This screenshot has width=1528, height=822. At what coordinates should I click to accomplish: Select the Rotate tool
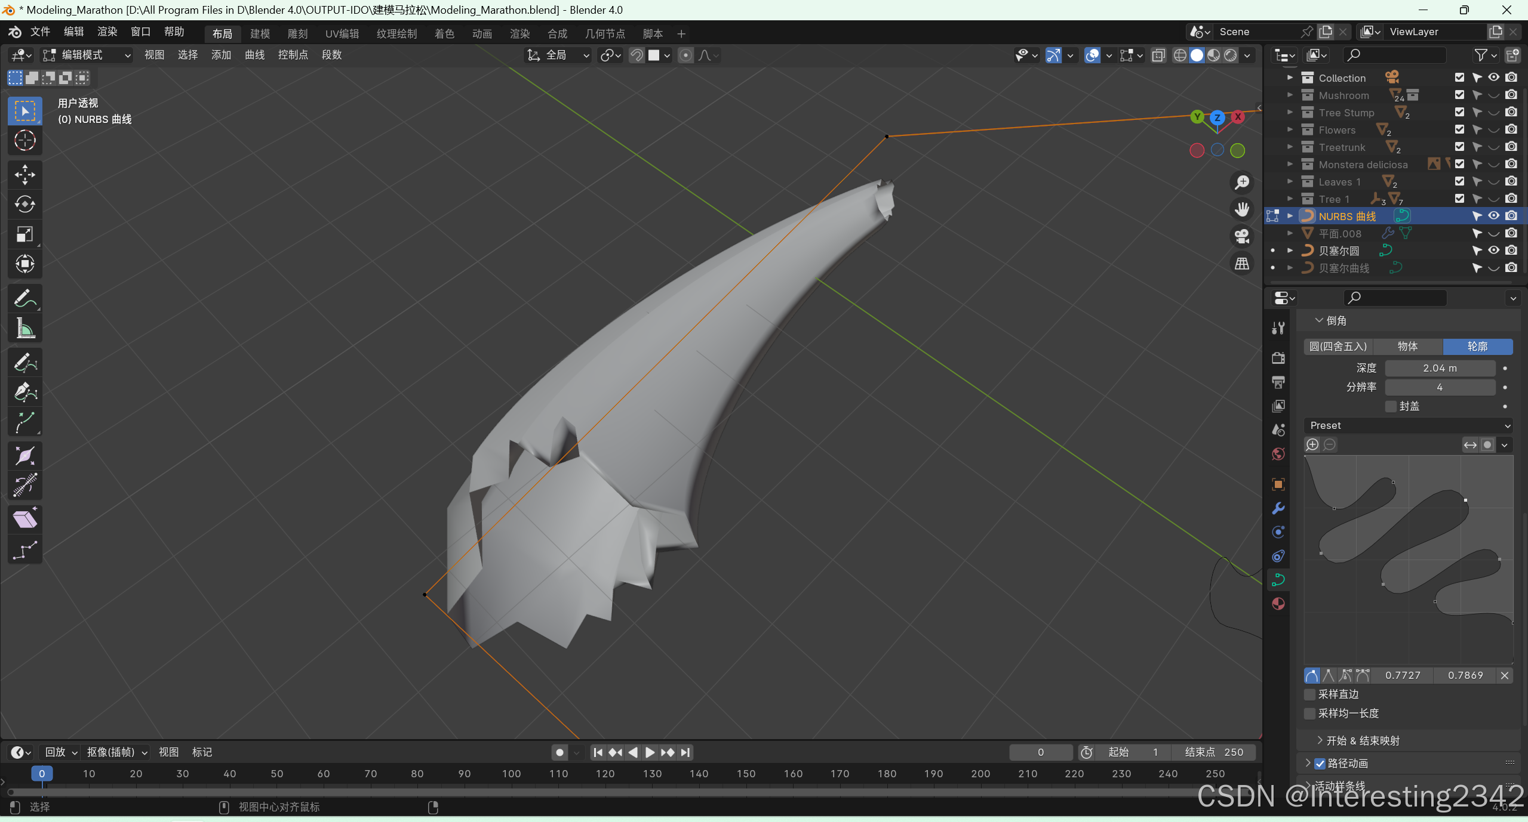[x=24, y=204]
